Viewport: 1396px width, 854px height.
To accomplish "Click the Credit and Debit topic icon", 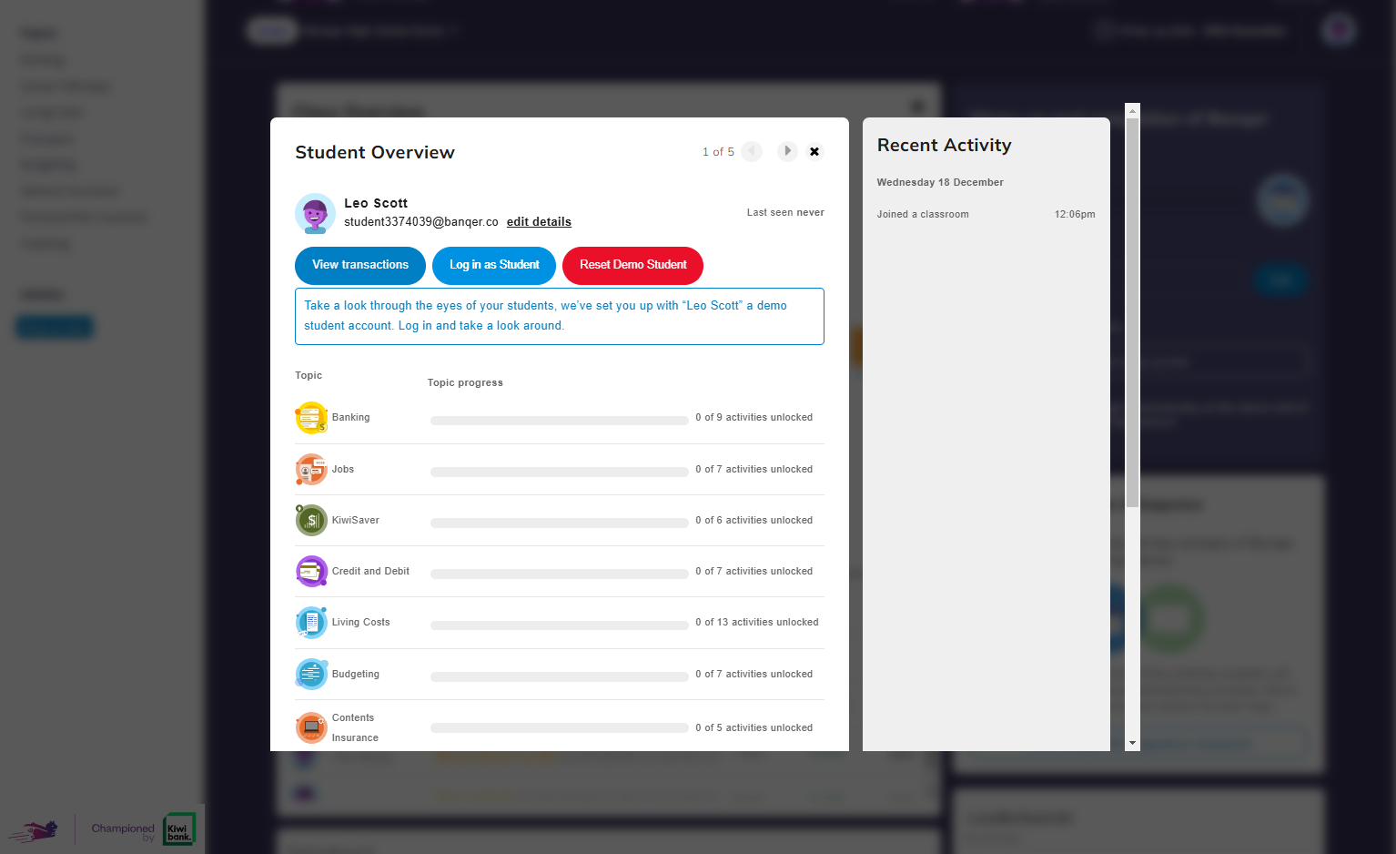I will 311,572.
